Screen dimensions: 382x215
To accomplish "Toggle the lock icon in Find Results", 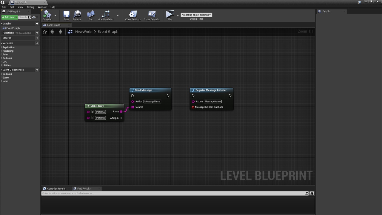I will tap(312, 193).
